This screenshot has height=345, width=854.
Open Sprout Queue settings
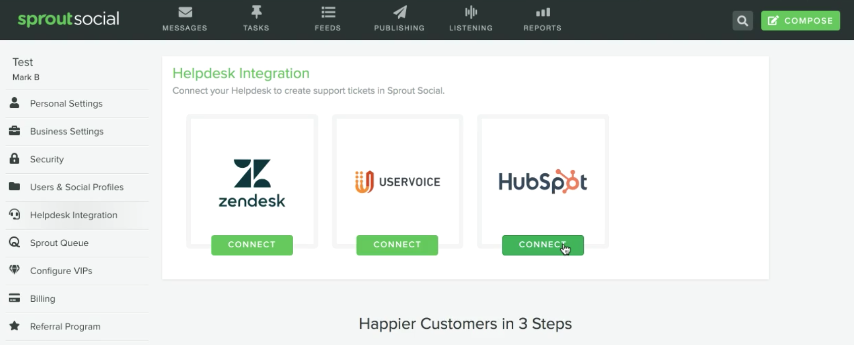click(x=77, y=243)
